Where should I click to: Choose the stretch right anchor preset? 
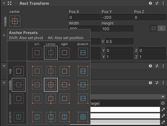pyautogui.click(x=65, y=117)
